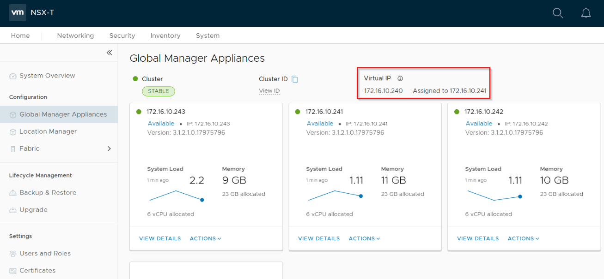
Task: Click Available status link on 172.16.10.242 card
Action: [x=479, y=124]
